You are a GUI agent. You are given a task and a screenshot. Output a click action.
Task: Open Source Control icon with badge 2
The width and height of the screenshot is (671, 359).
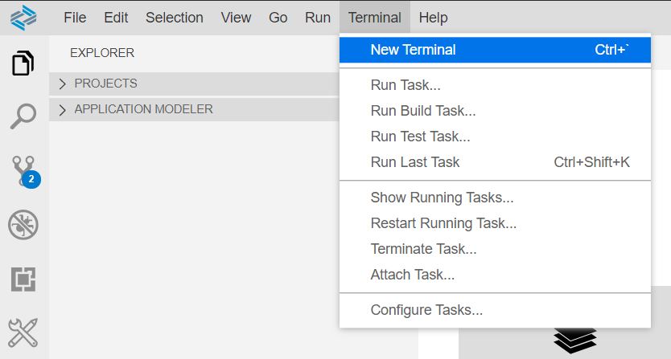click(x=23, y=170)
